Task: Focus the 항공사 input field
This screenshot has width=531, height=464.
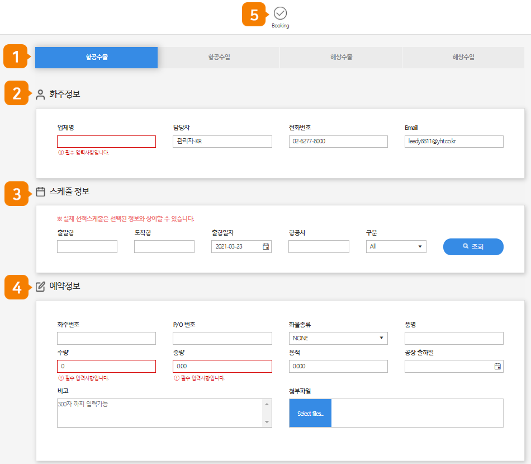Action: pos(319,247)
